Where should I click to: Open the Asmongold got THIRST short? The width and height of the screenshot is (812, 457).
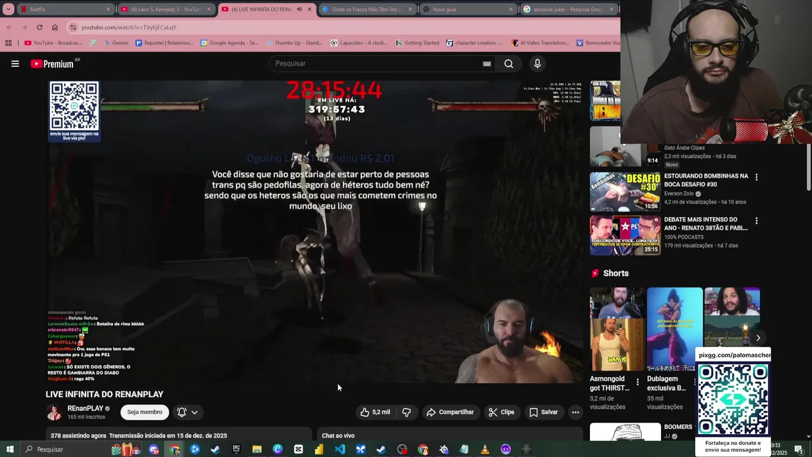click(x=617, y=329)
